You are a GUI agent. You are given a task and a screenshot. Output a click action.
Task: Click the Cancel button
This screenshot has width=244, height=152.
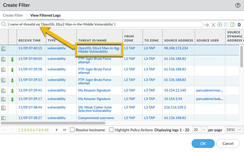pos(228,143)
